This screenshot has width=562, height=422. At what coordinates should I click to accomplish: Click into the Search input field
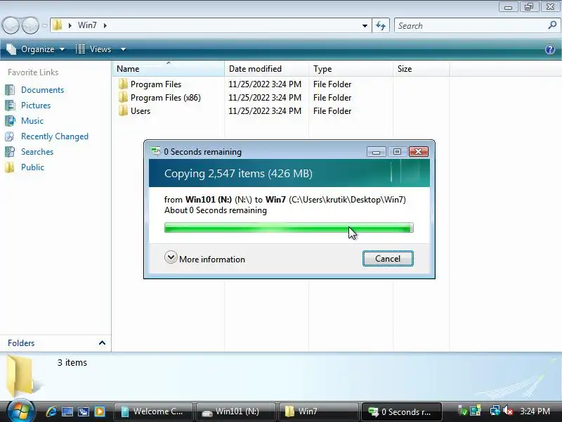click(470, 26)
